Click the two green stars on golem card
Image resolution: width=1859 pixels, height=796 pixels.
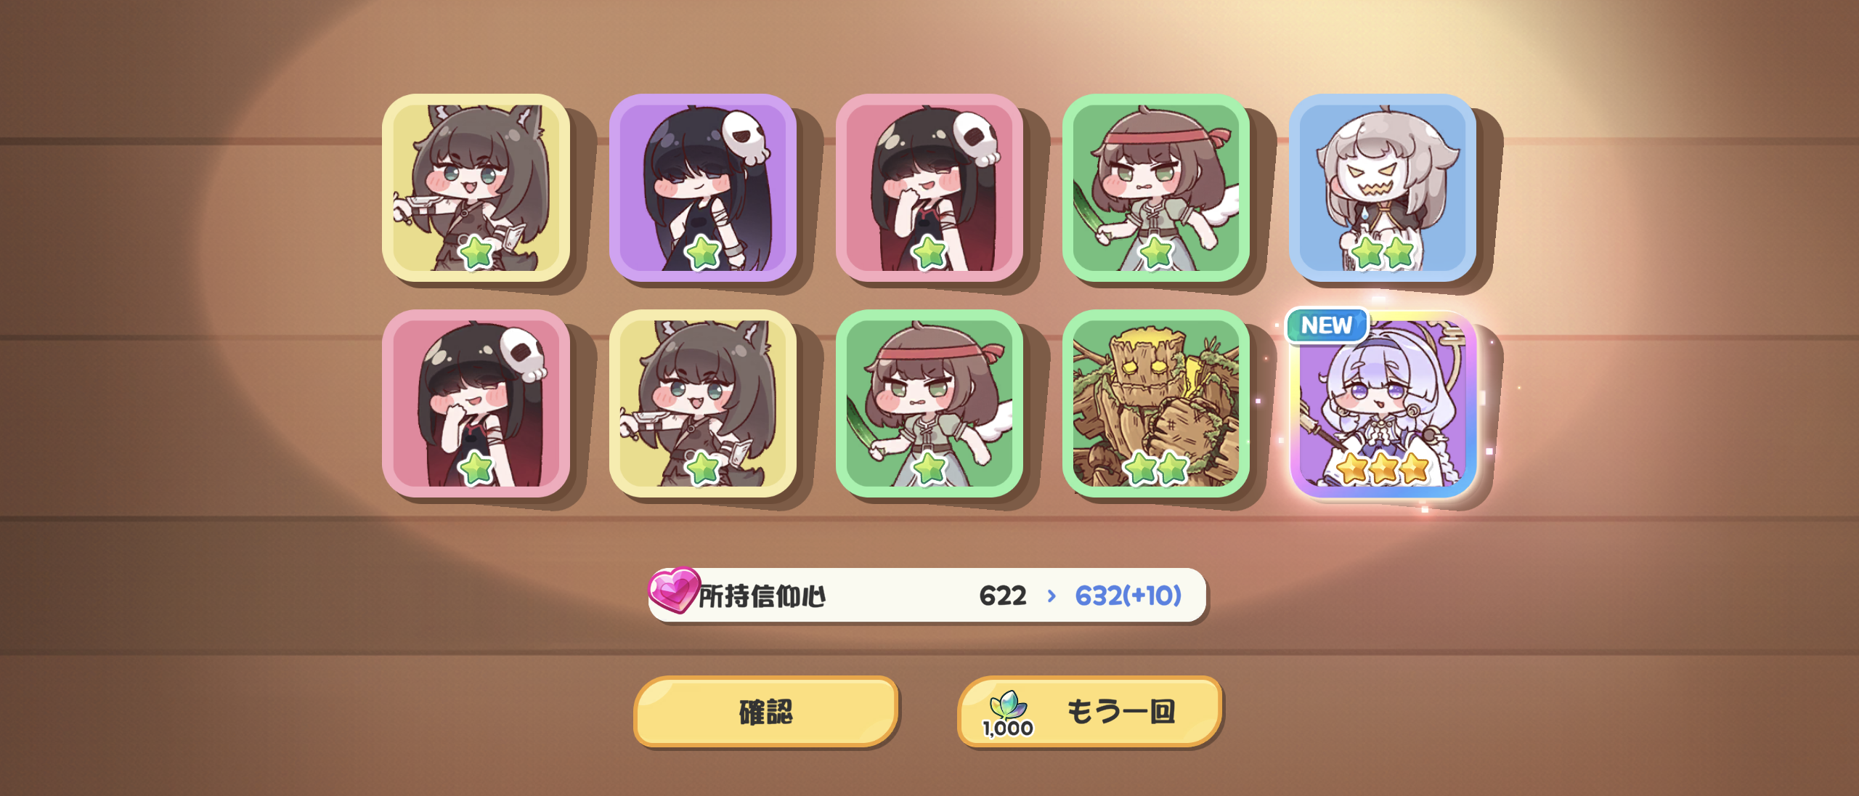coord(1155,468)
